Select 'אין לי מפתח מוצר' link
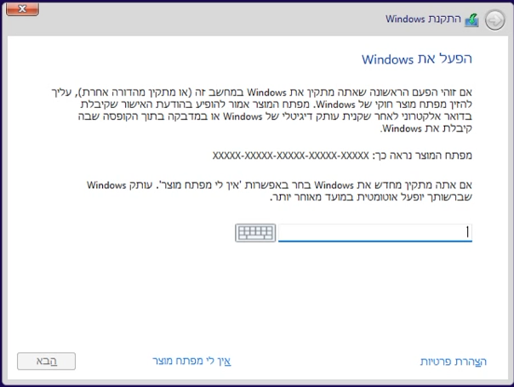Viewport: 514px width, 387px height. click(x=191, y=361)
